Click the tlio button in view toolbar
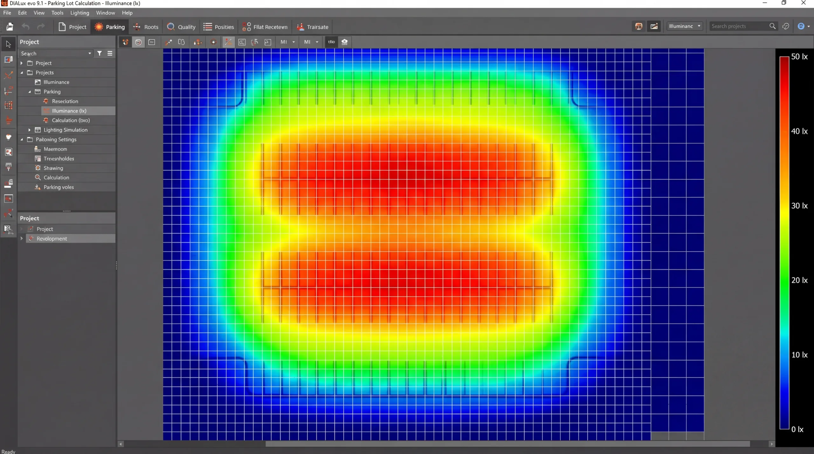 [331, 42]
